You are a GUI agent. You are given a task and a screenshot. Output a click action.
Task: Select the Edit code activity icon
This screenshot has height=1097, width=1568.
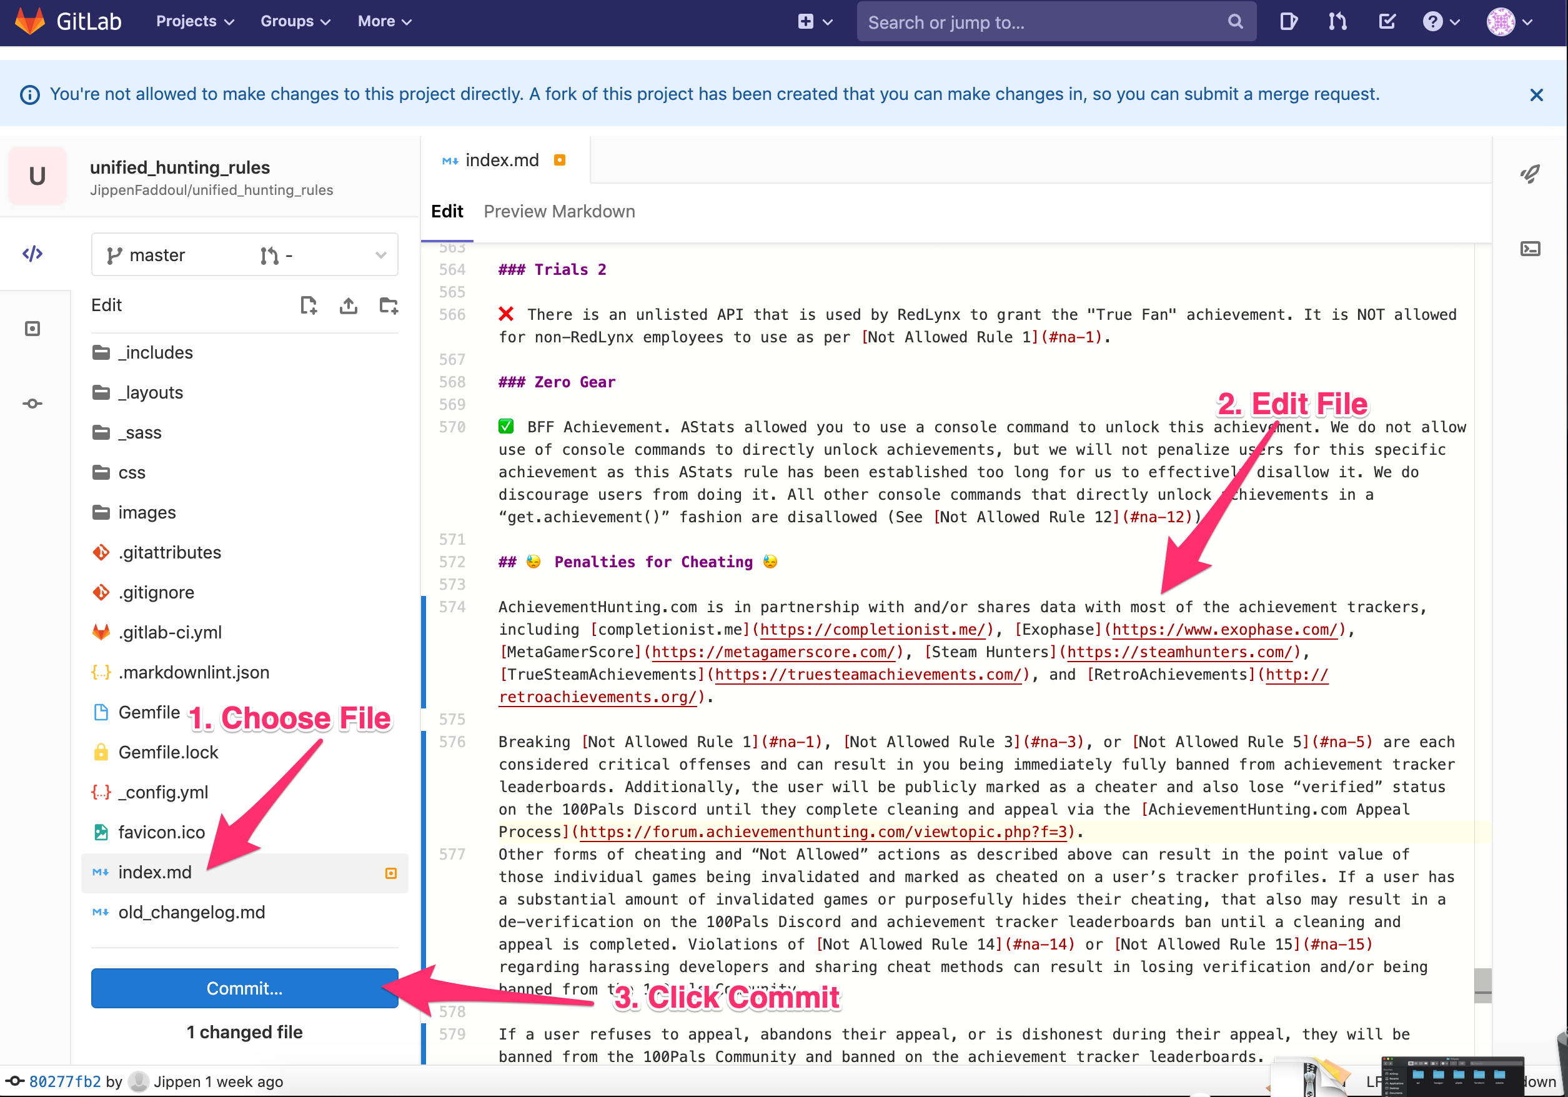(x=32, y=254)
